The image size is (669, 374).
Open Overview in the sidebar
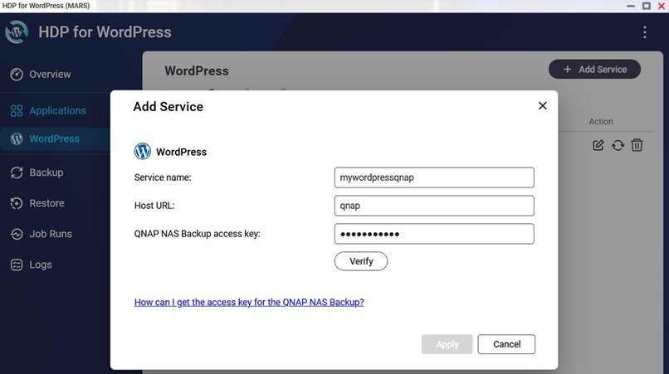tap(50, 75)
